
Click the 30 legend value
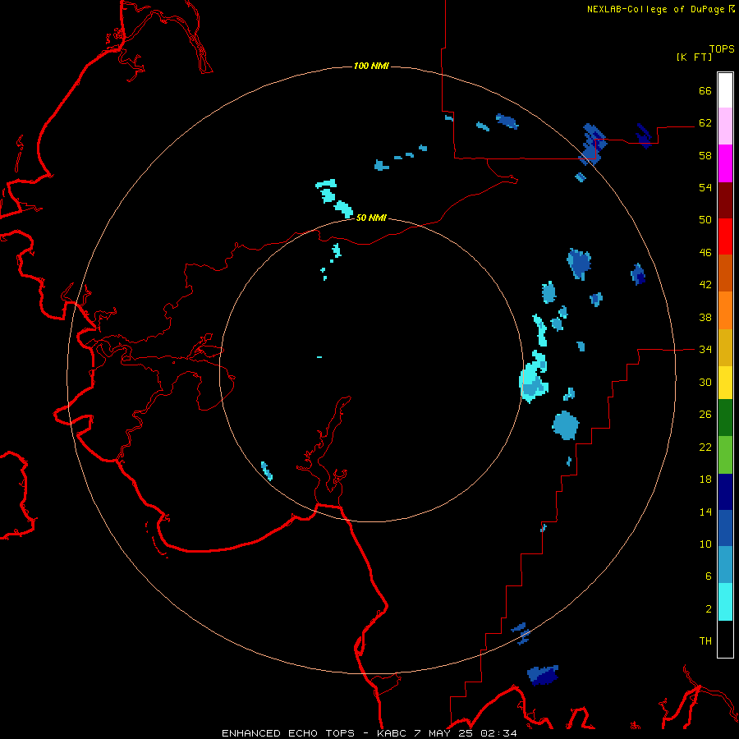[705, 382]
